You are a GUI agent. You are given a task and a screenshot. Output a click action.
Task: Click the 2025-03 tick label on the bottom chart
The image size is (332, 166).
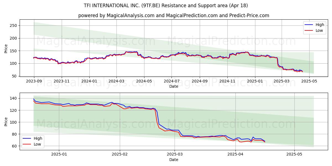[x=175, y=155]
